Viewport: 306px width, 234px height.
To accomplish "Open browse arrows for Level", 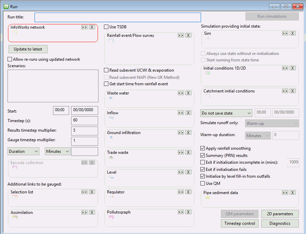I will click(181, 172).
